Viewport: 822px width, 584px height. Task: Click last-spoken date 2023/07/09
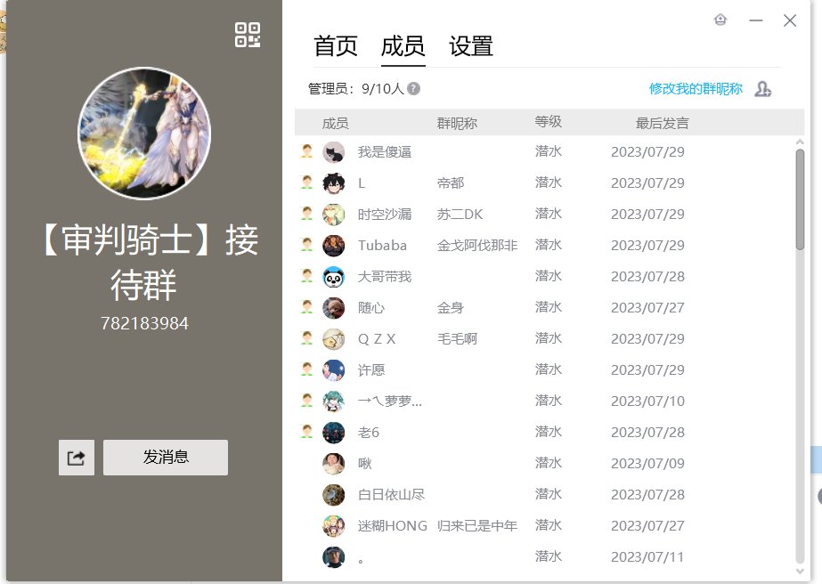648,464
